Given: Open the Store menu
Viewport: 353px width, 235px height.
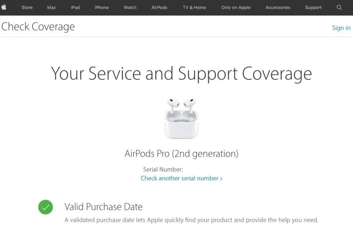Looking at the screenshot, I should [x=27, y=8].
